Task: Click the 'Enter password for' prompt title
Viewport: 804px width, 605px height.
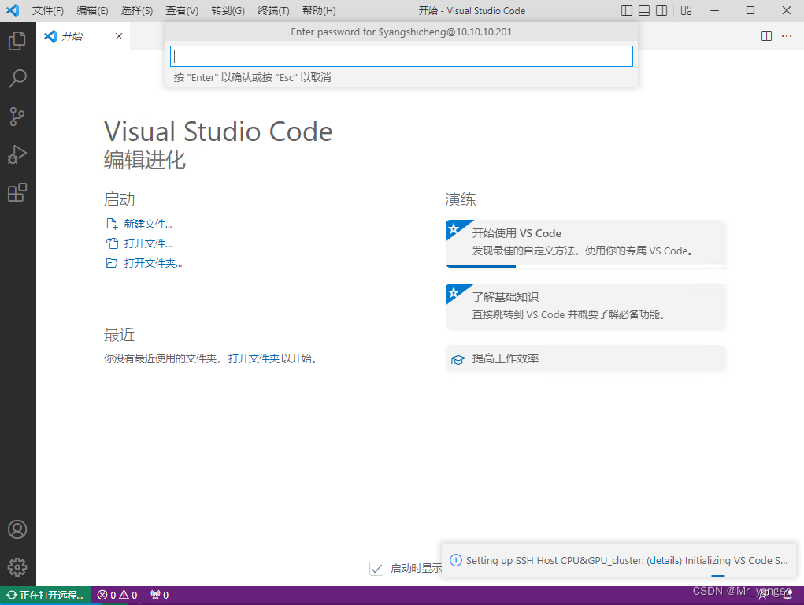Action: [x=402, y=32]
